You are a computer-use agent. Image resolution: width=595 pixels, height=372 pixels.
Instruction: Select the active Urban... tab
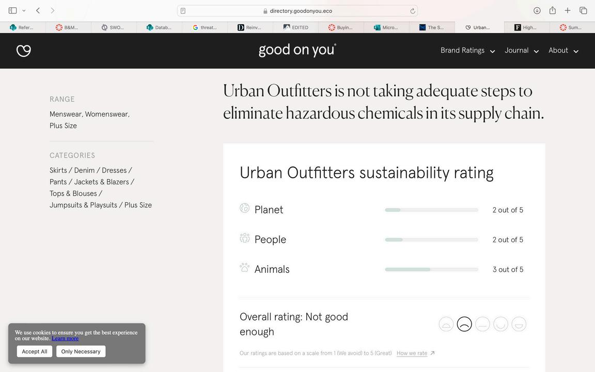(479, 27)
